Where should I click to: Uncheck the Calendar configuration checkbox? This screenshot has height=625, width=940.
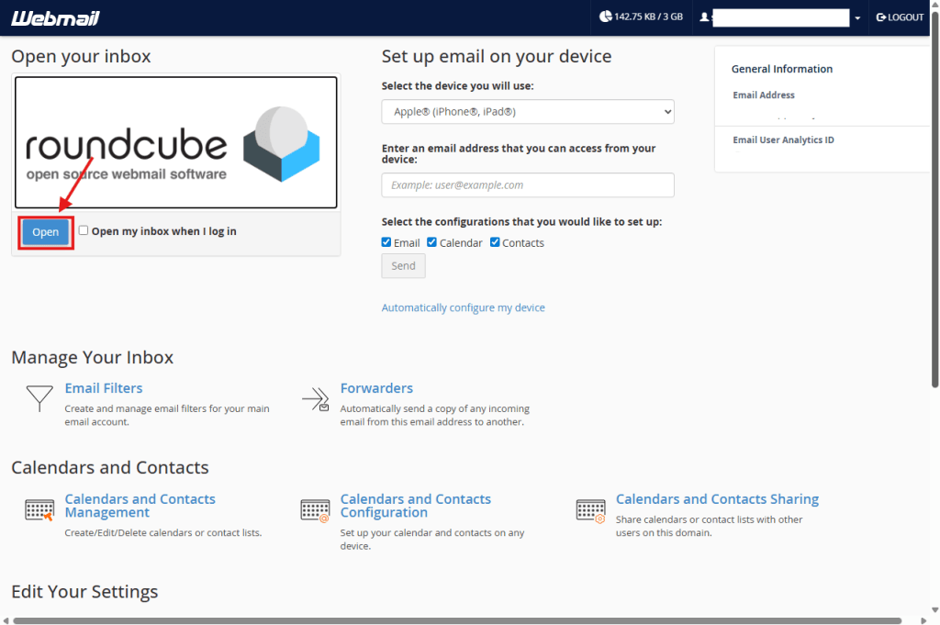(432, 242)
